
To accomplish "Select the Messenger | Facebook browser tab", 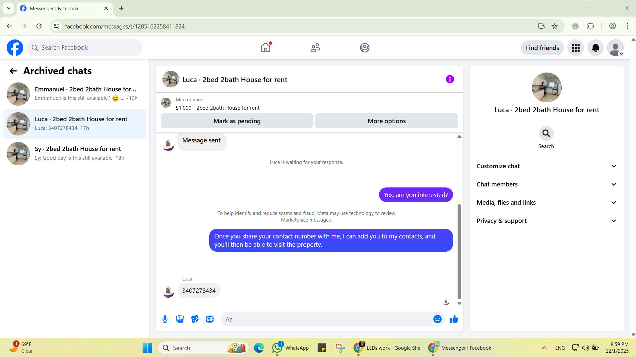I will [65, 9].
